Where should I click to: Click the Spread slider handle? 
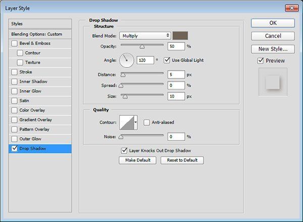(x=121, y=86)
